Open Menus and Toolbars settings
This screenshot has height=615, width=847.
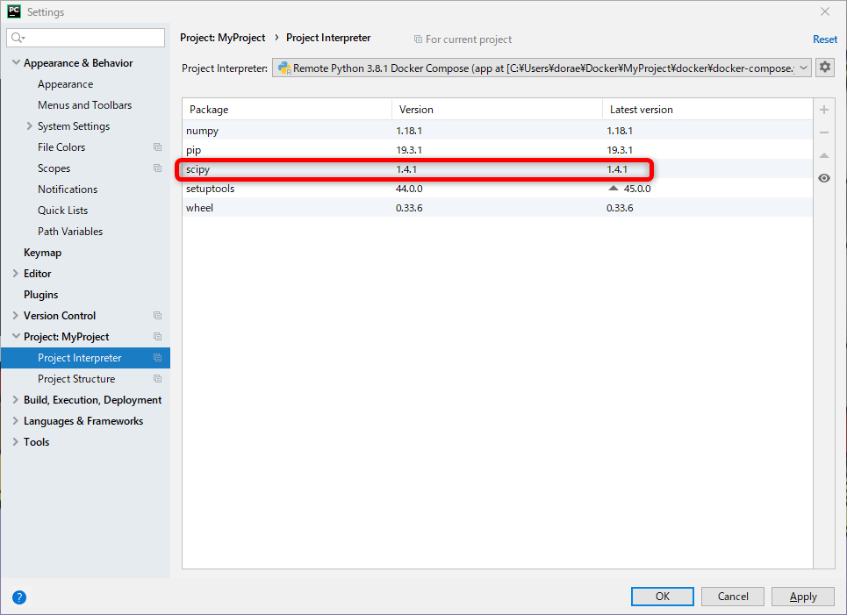point(85,105)
